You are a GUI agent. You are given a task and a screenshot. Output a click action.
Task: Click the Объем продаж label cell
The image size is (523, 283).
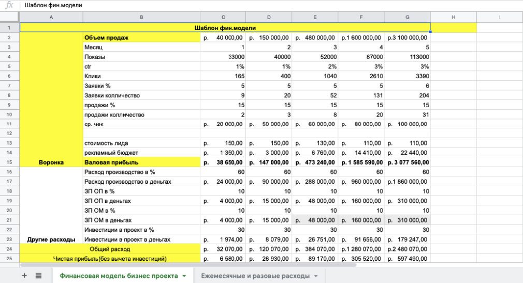[141, 38]
